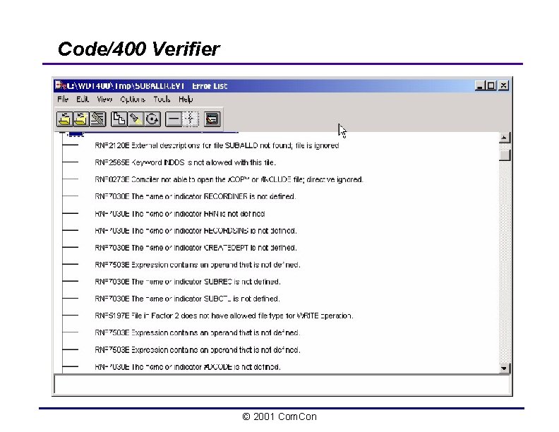The image size is (559, 432).
Task: Select error RNF7030E CREATEDEPT not defined
Action: [196, 247]
